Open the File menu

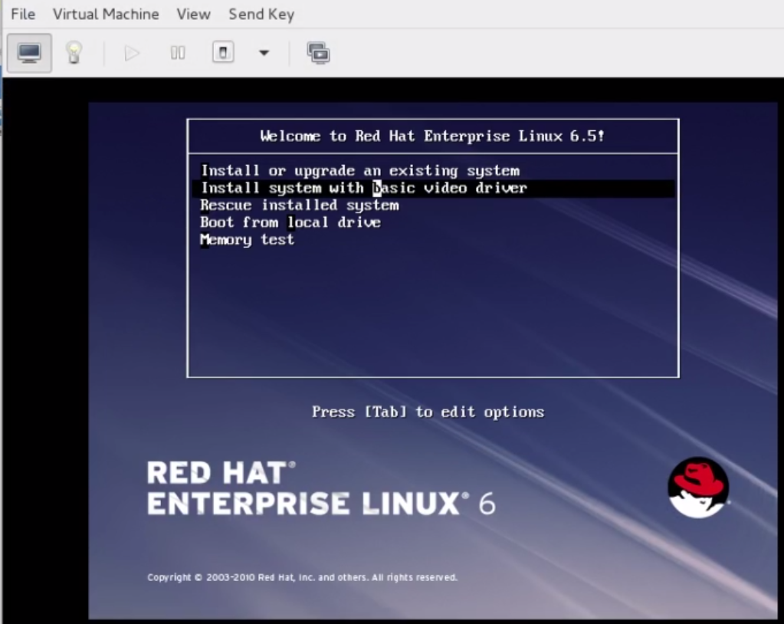[23, 14]
